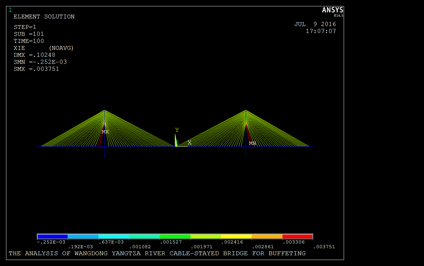The width and height of the screenshot is (424, 266).
Task: Click legend value .002861
Action: click(x=263, y=247)
